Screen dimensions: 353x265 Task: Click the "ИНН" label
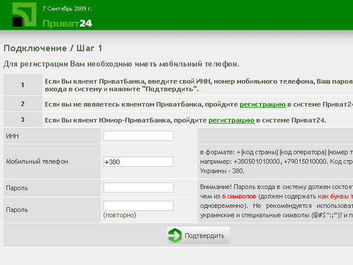[x=12, y=136]
